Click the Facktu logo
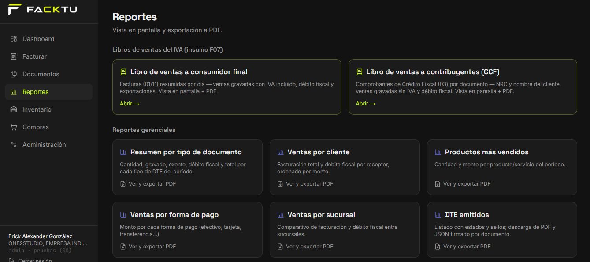Screen dimensions: 590x262 pos(42,9)
